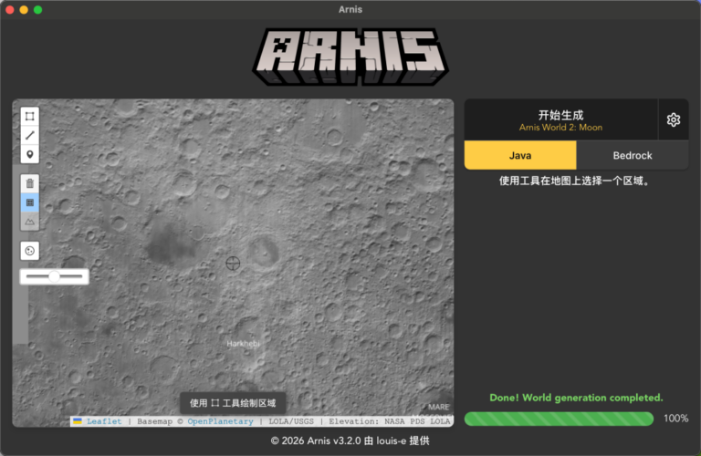
Task: Open the planet/world selector icon
Action: [x=30, y=251]
